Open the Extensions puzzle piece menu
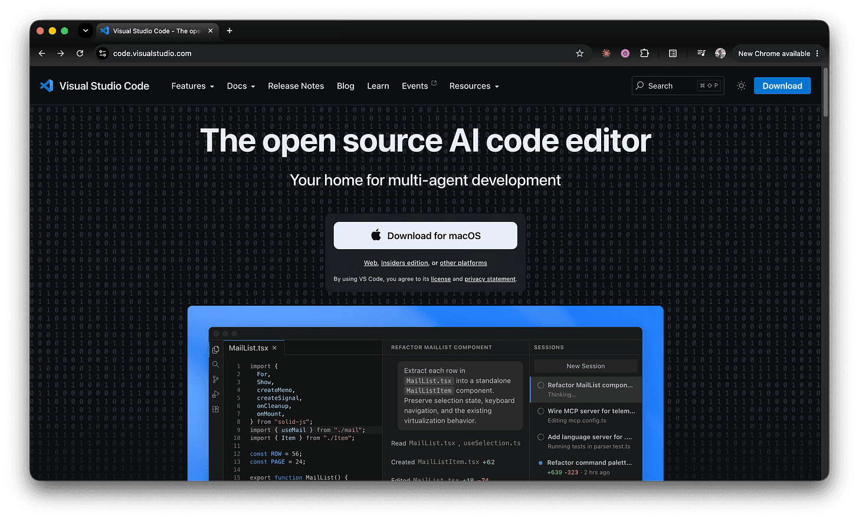This screenshot has width=859, height=520. click(x=644, y=53)
